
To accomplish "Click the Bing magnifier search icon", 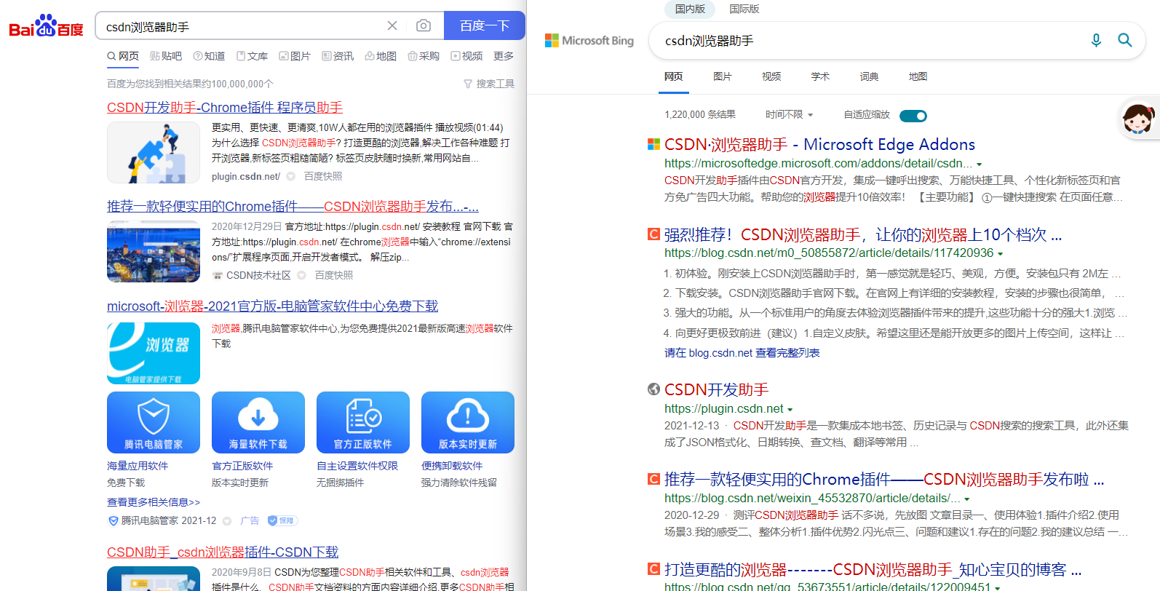I will (1125, 41).
